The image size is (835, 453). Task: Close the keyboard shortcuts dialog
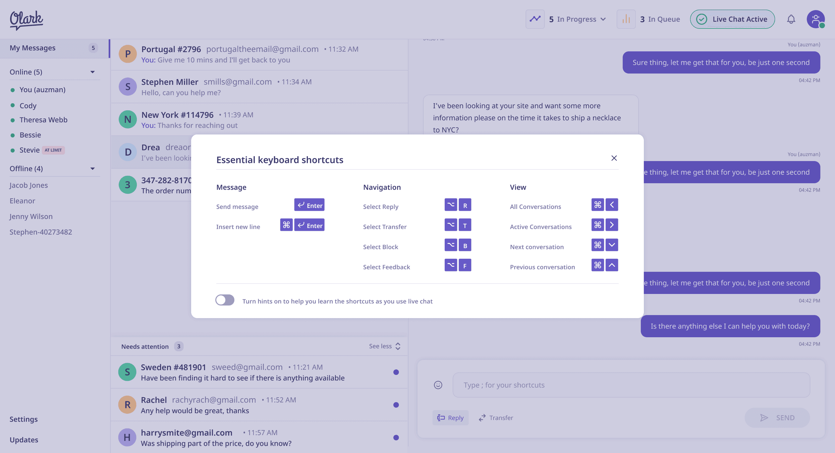[614, 158]
